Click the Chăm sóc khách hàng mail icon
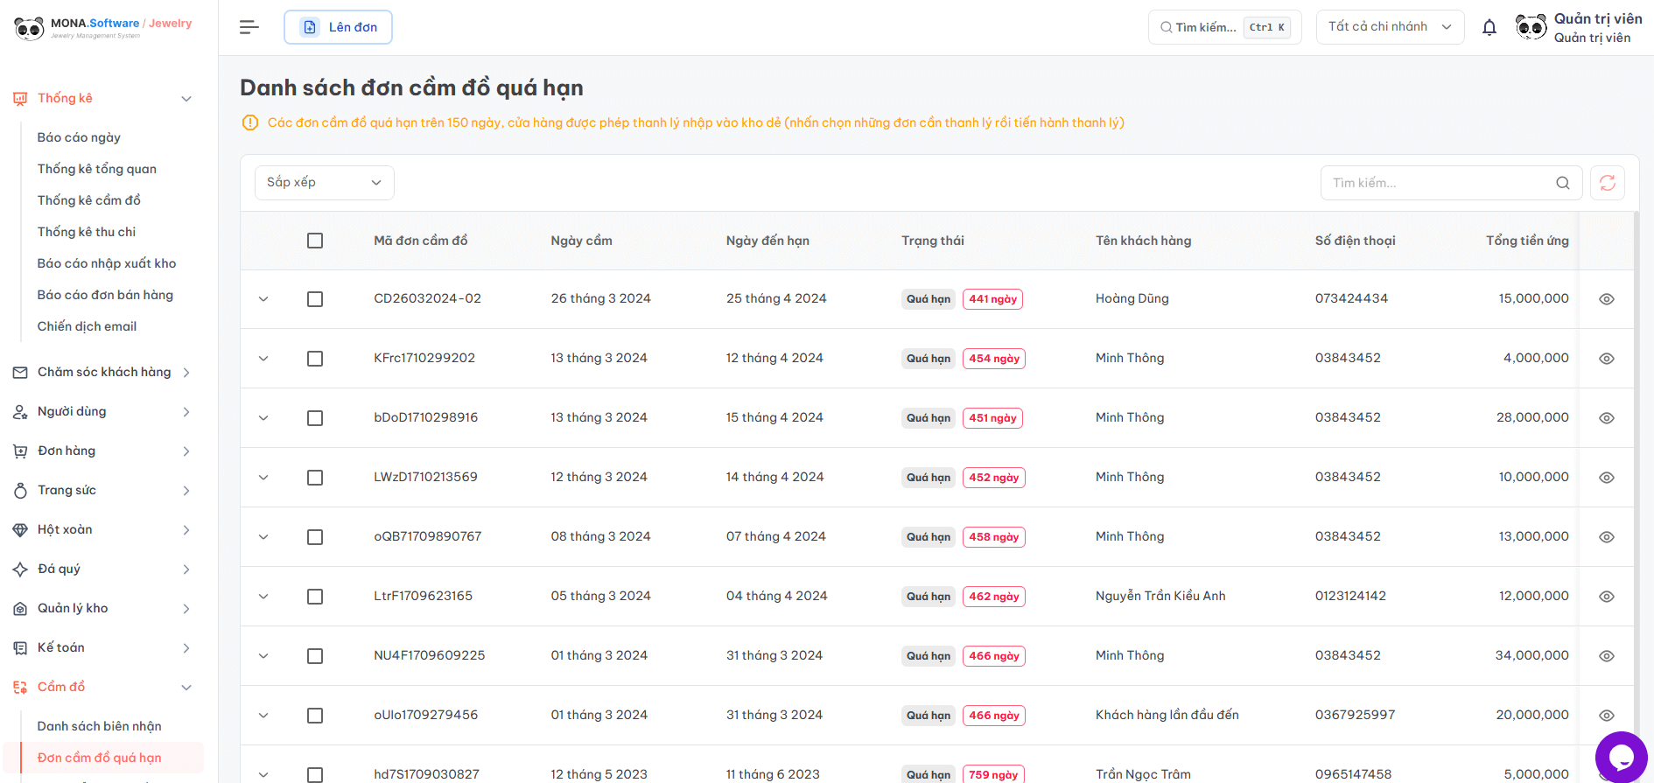 (20, 373)
